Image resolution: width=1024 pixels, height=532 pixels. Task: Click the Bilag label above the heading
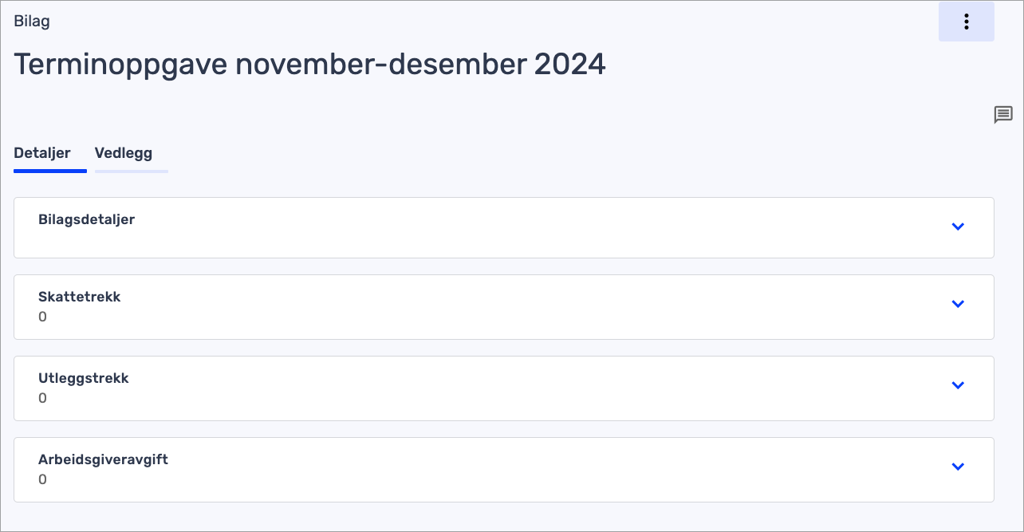[32, 22]
